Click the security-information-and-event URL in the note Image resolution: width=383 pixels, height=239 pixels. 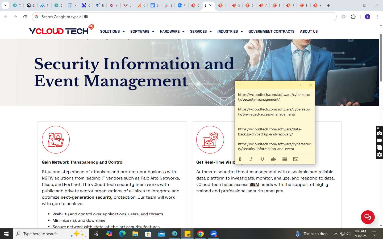[274, 146]
